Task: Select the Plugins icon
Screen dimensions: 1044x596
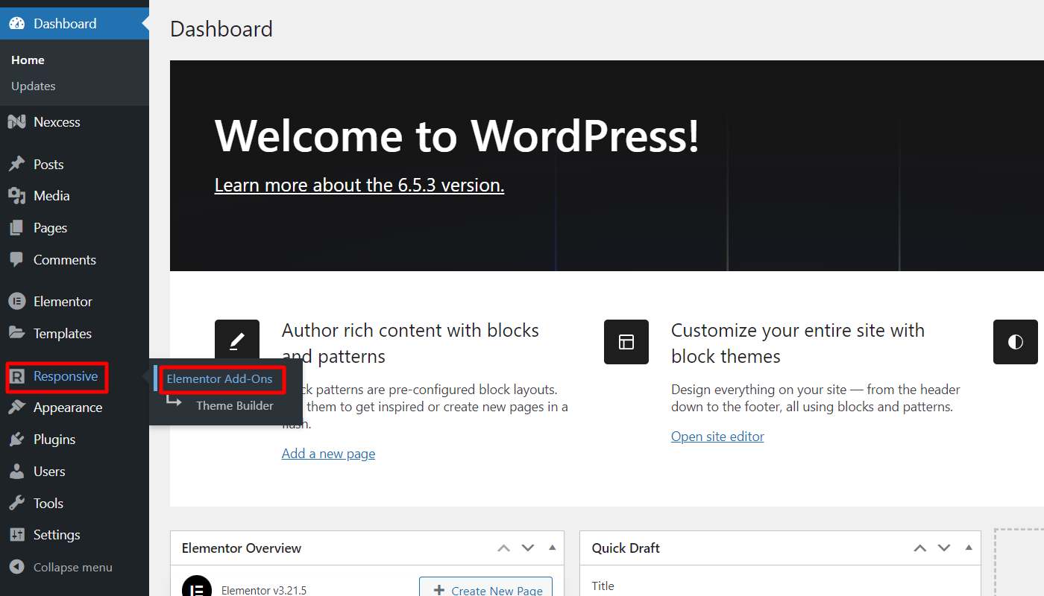Action: [x=16, y=439]
